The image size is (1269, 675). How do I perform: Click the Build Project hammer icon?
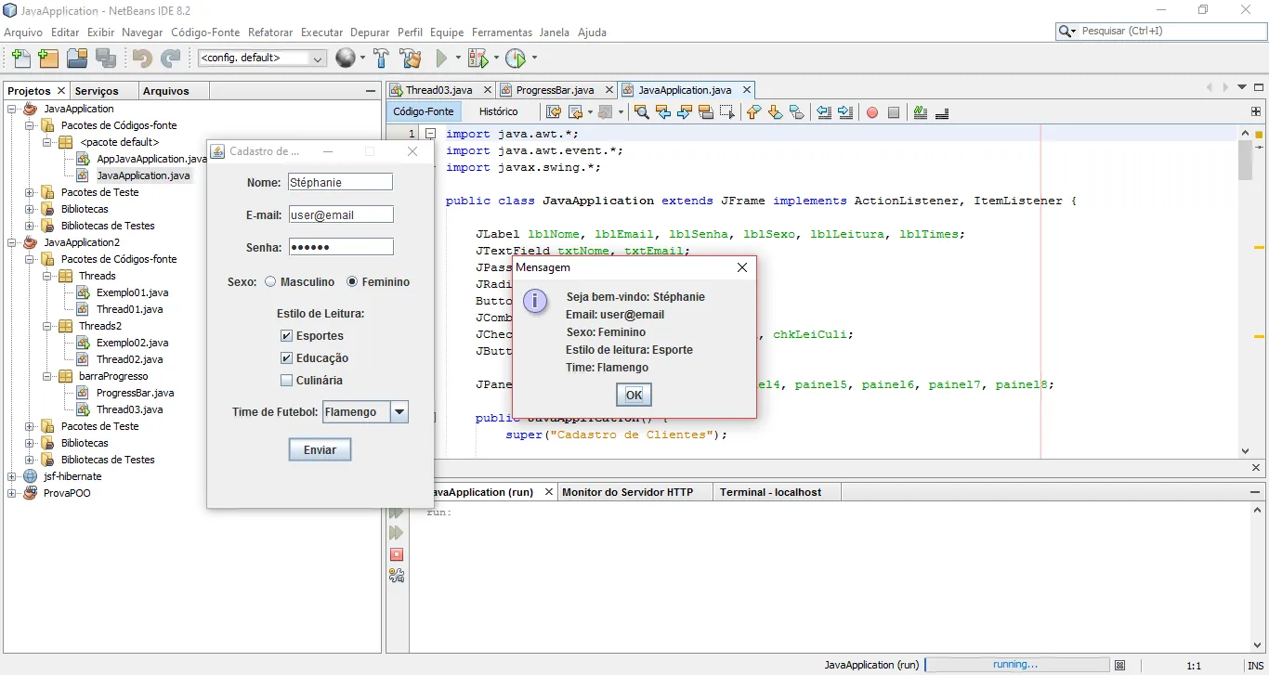click(x=381, y=58)
